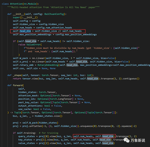Click the if head_dim * num_heads check line
Viewport: 150px width, 147px height.
(x=51, y=41)
